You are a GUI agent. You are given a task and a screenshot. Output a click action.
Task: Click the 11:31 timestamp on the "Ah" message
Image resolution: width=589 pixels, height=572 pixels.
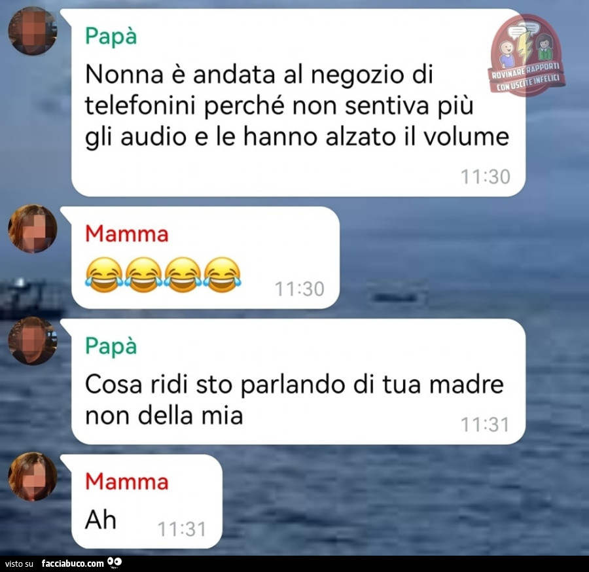tap(182, 529)
